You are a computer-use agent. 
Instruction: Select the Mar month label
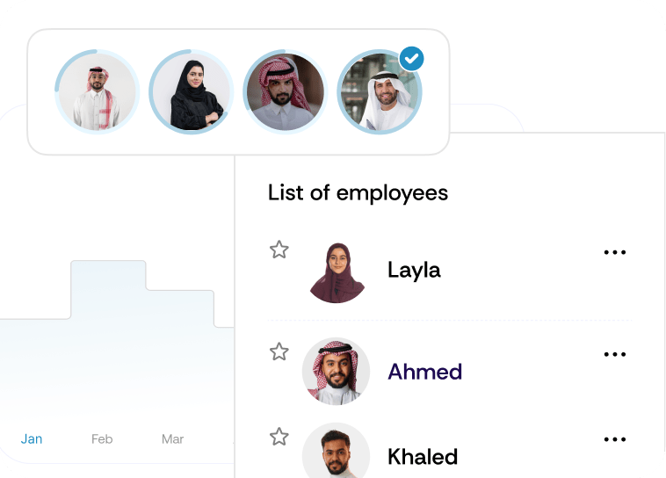[x=172, y=438]
